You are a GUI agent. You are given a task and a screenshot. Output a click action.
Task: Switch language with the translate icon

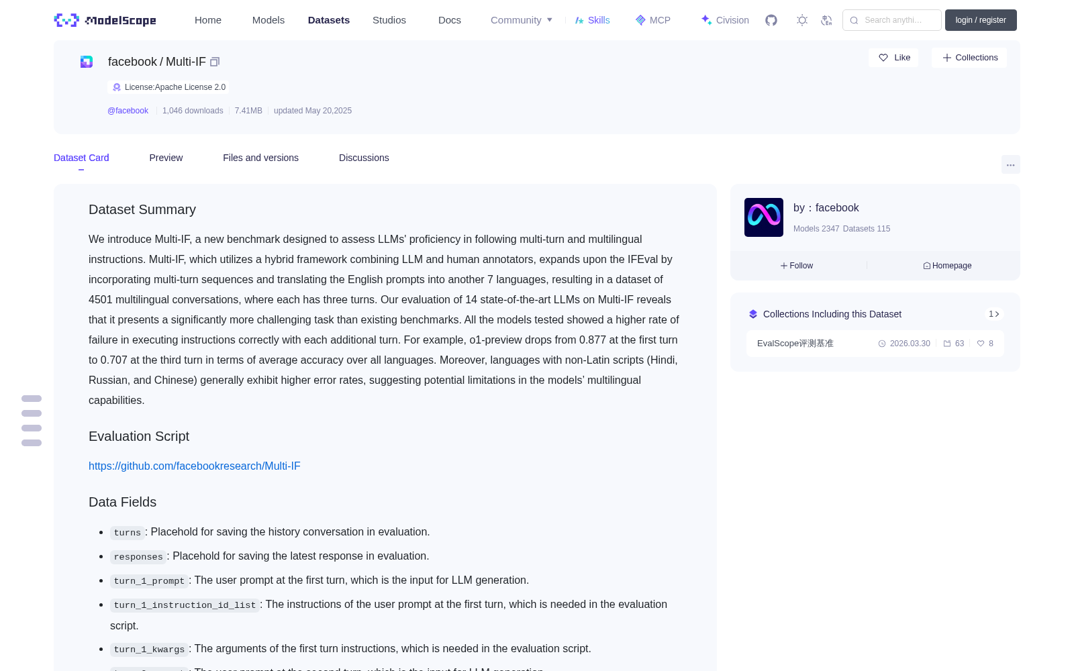(x=827, y=20)
